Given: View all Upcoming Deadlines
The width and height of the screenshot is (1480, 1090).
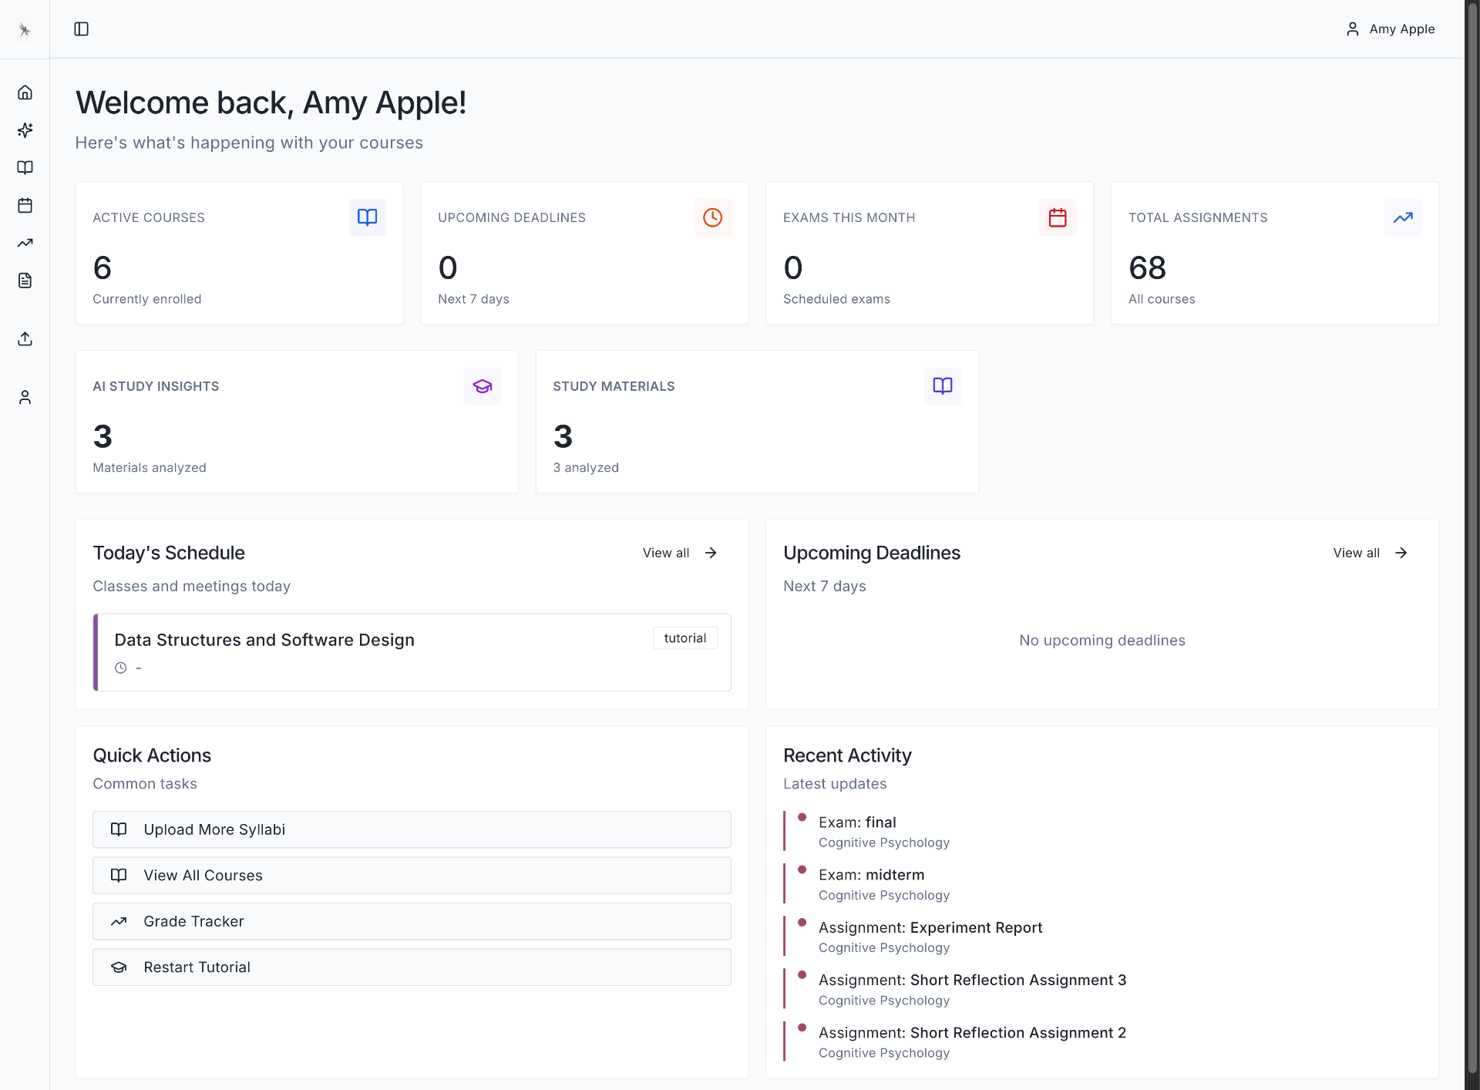Looking at the screenshot, I should pos(1370,553).
